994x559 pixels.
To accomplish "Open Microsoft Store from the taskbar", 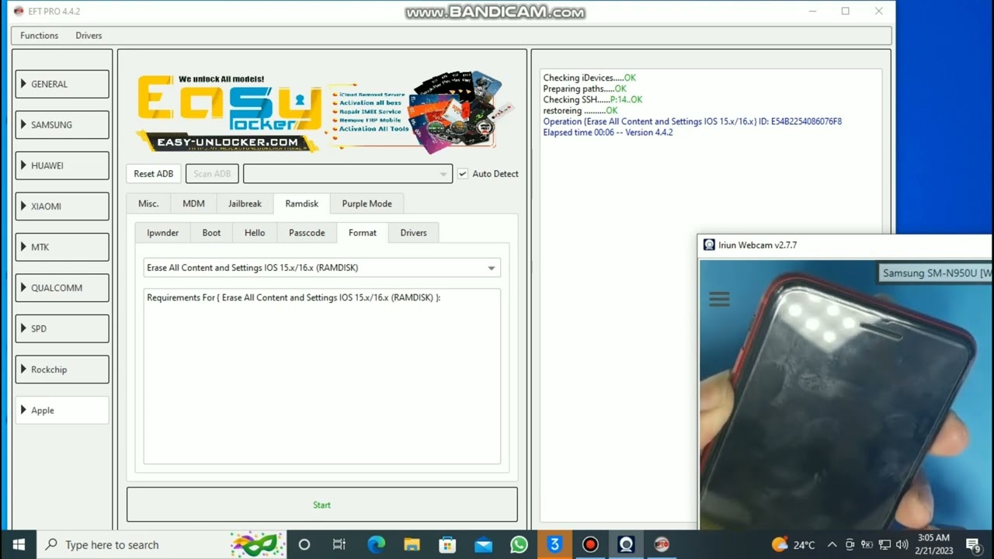I will (x=447, y=544).
